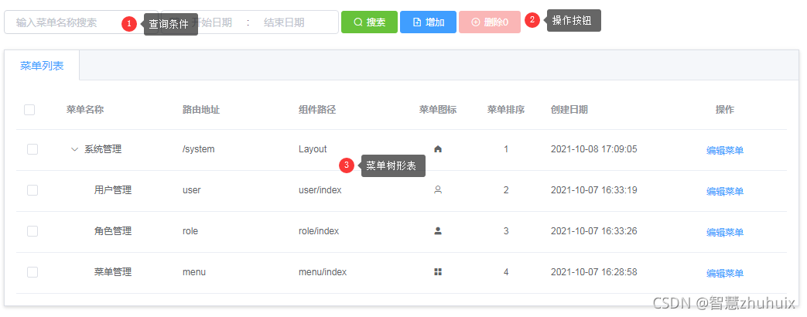Screen dimensions: 807x317
Task: Check the 菜单管理 row checkbox
Action: click(32, 271)
